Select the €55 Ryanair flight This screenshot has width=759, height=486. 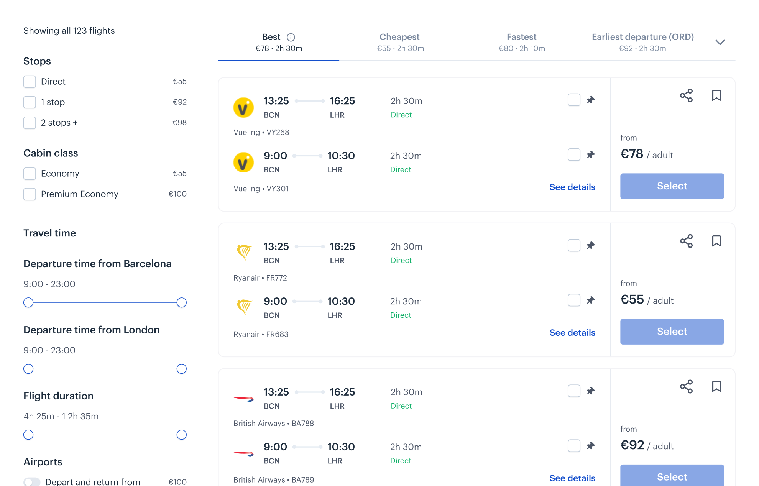tap(672, 332)
